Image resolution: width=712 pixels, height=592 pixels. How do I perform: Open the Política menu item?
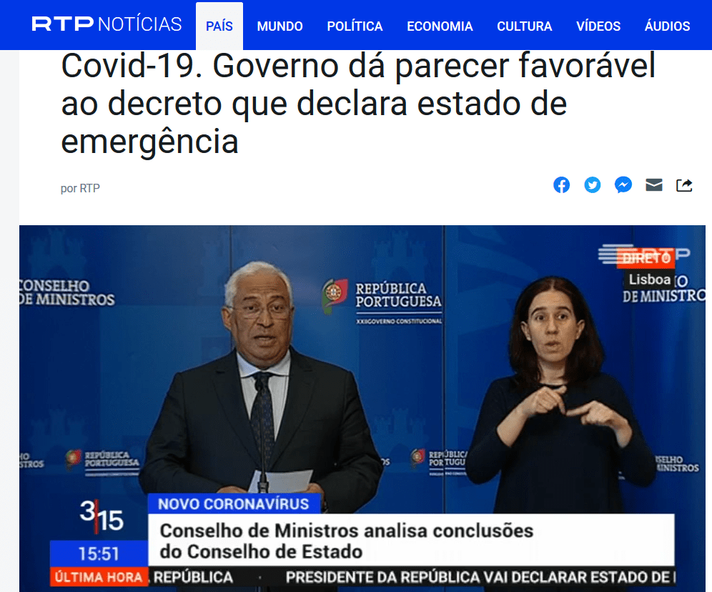coord(355,26)
